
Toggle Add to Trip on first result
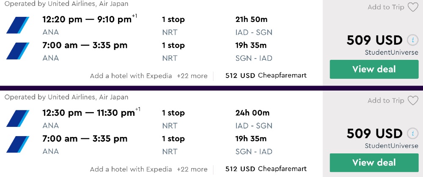point(385,7)
